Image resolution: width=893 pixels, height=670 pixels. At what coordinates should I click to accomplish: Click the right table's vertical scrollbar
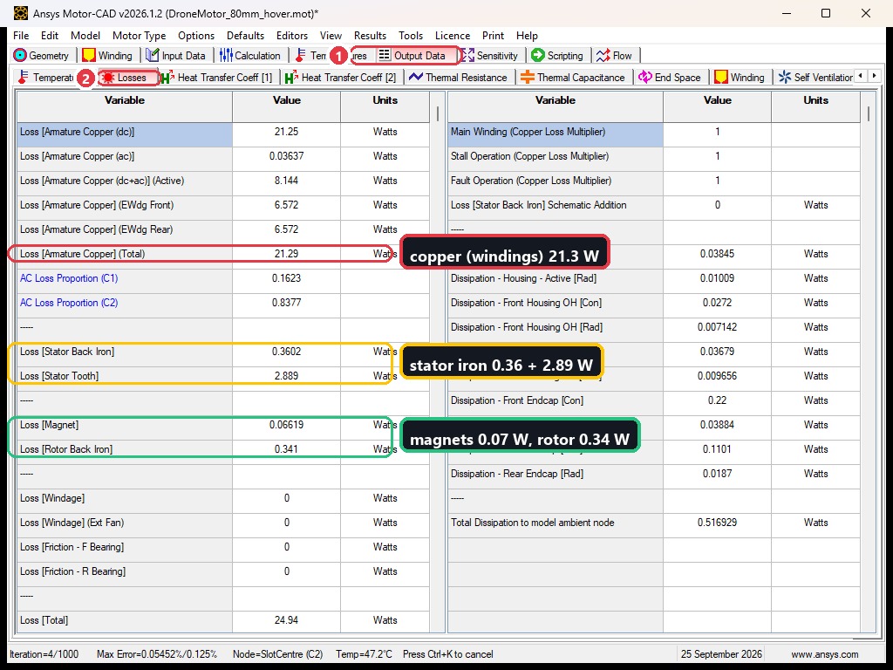(869, 362)
